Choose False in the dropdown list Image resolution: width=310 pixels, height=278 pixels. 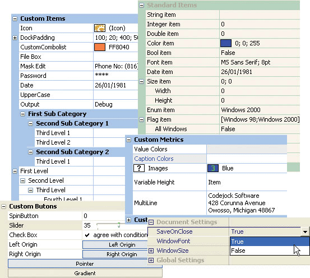270,251
